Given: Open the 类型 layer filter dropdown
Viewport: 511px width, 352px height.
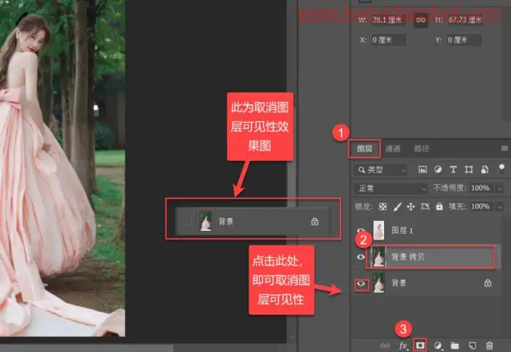Looking at the screenshot, I should tap(381, 169).
